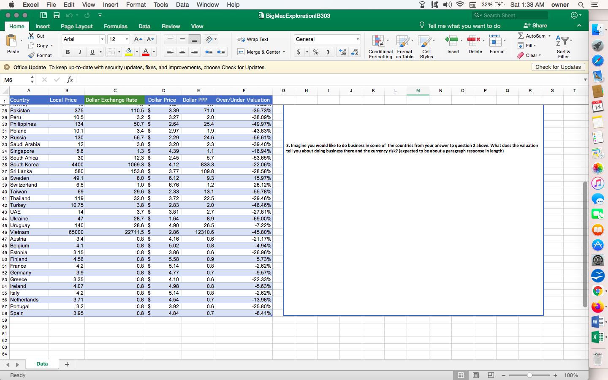The width and height of the screenshot is (608, 380).
Task: Click the Save icon in title bar
Action: [x=57, y=15]
